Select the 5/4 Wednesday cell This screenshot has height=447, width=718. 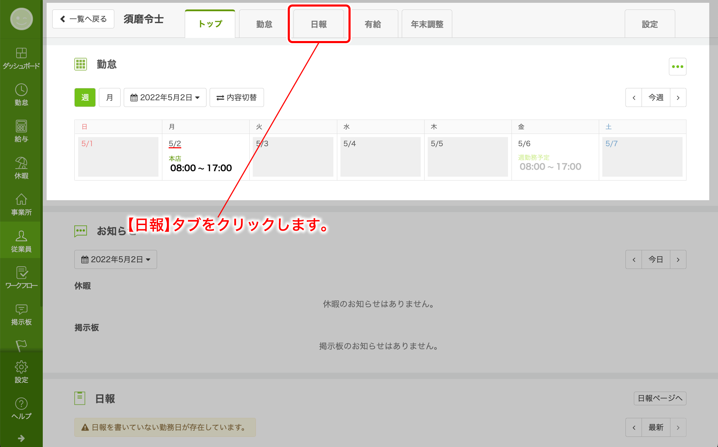click(x=380, y=157)
